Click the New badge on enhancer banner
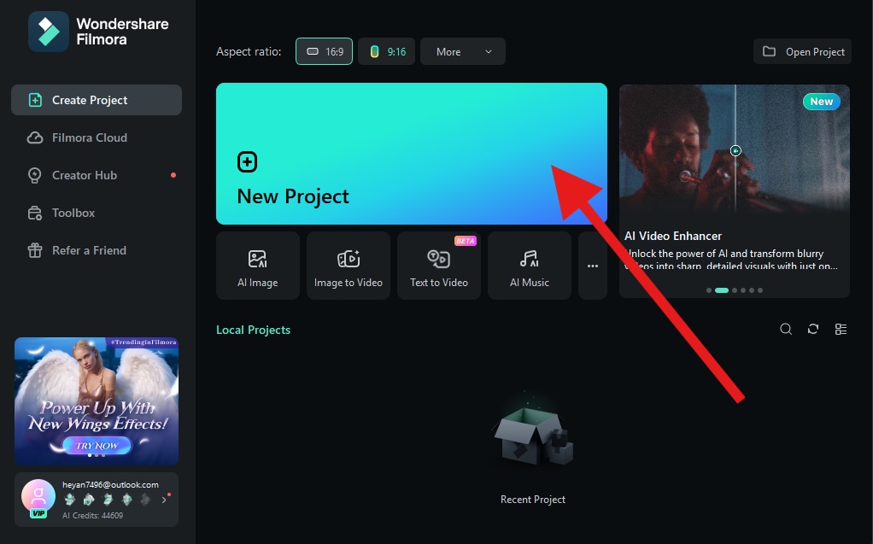The image size is (873, 544). point(821,102)
